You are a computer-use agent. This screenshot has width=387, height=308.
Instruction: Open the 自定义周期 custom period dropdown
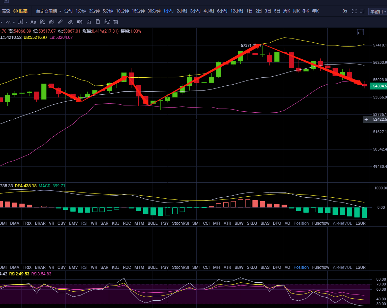tap(49, 11)
